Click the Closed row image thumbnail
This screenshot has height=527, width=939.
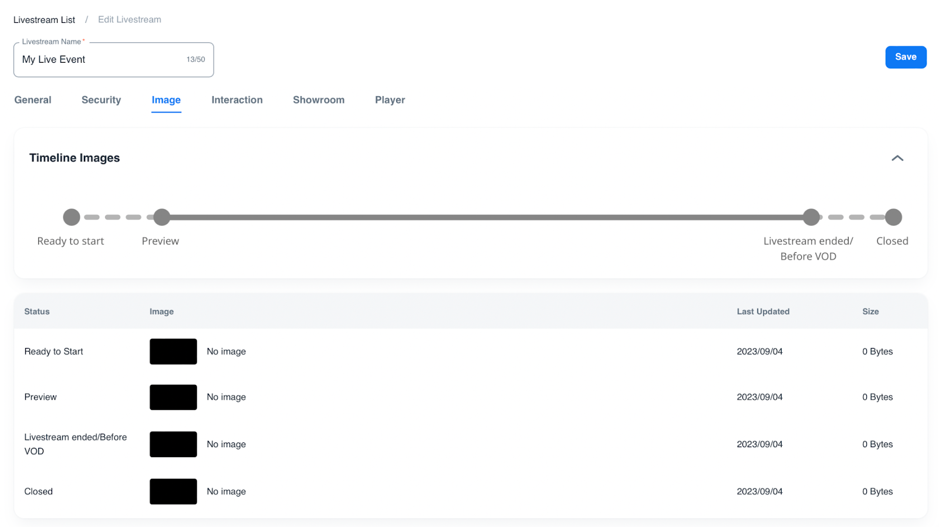173,491
